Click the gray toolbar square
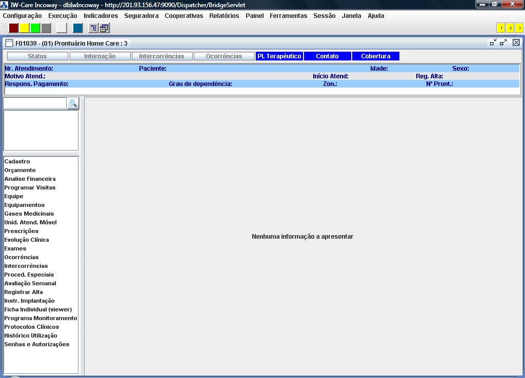 coord(46,28)
